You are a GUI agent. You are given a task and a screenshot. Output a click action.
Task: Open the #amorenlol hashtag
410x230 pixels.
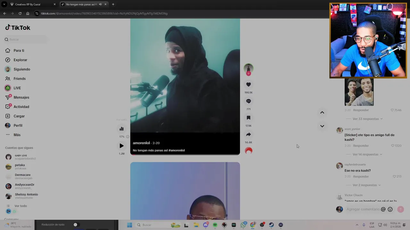point(176,150)
